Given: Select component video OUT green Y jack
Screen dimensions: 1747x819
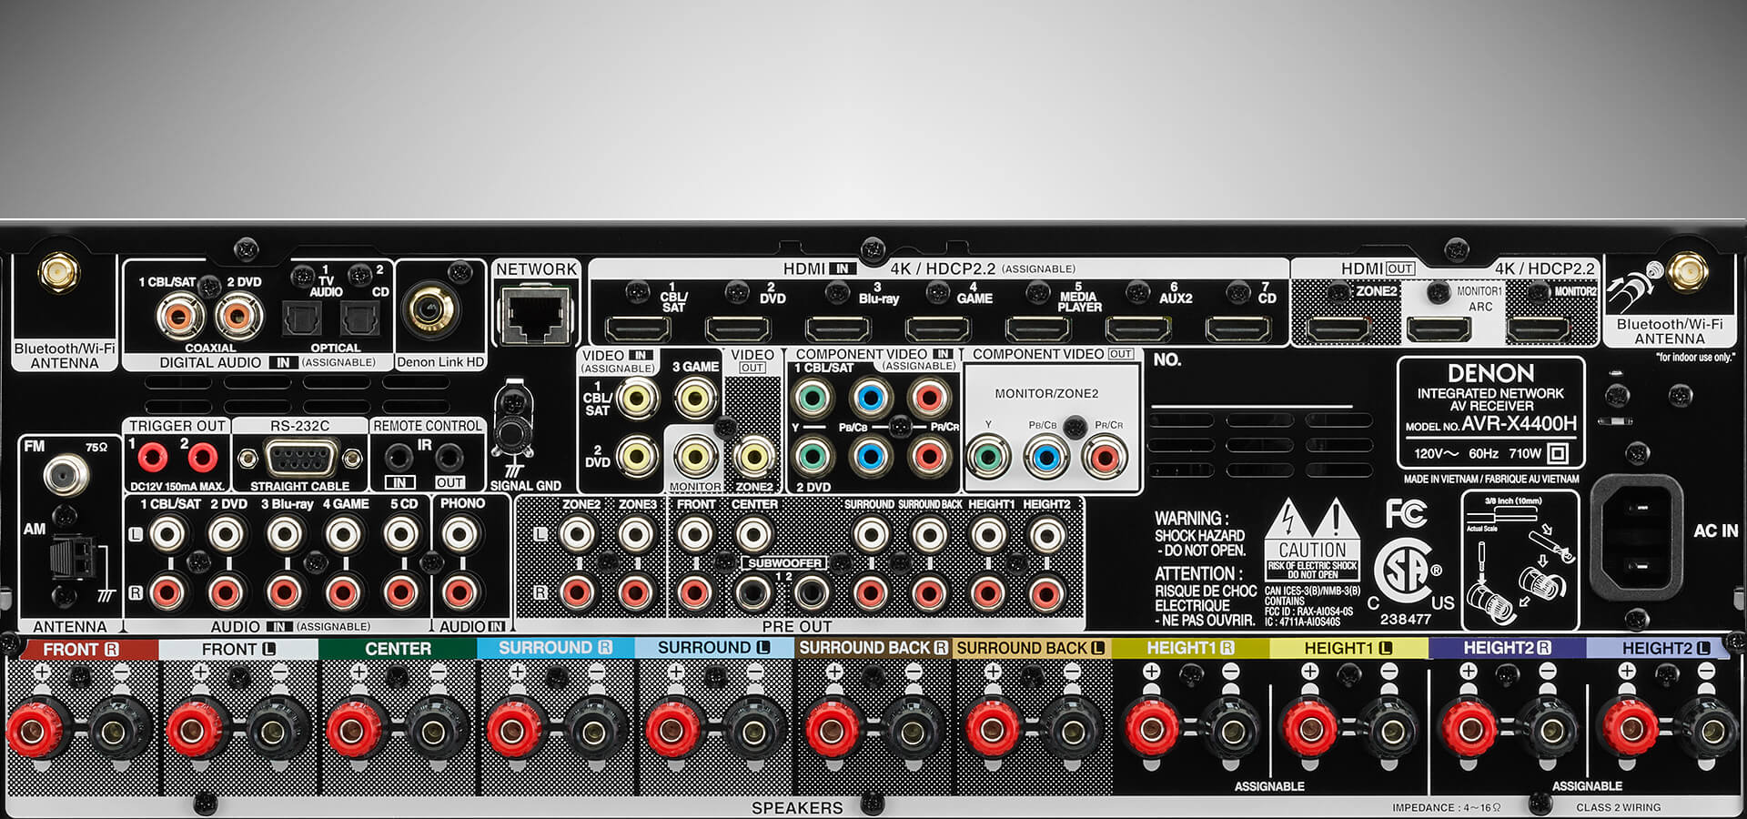Looking at the screenshot, I should coord(987,457).
